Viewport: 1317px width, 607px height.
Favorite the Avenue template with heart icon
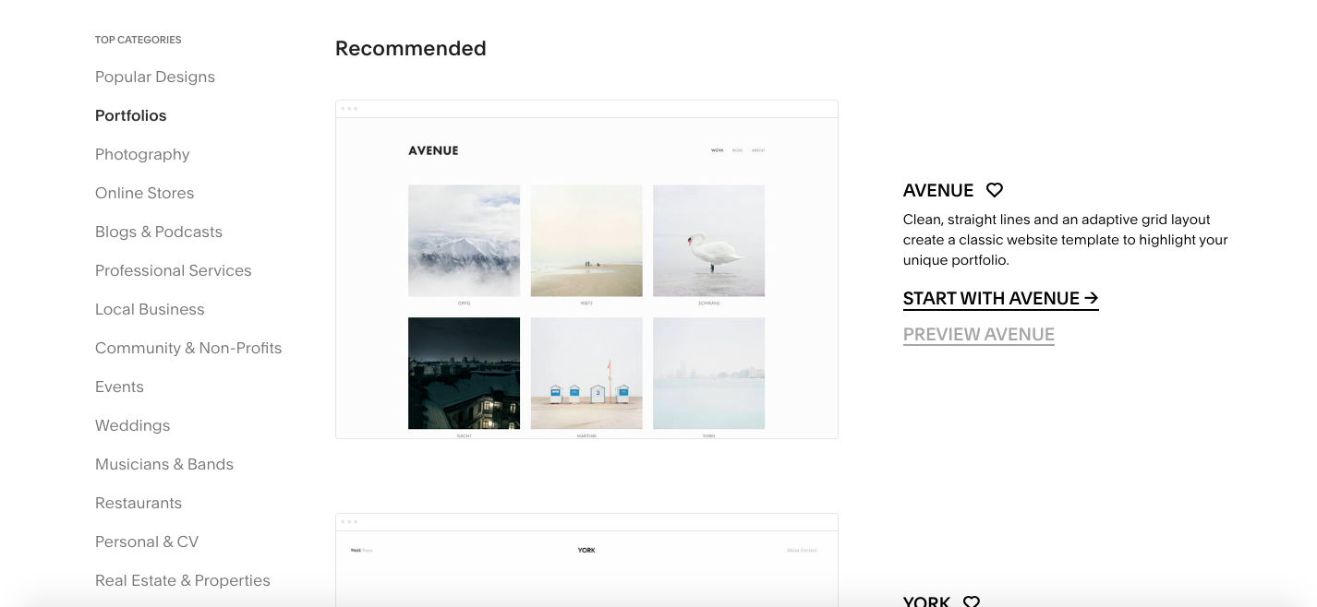click(995, 190)
